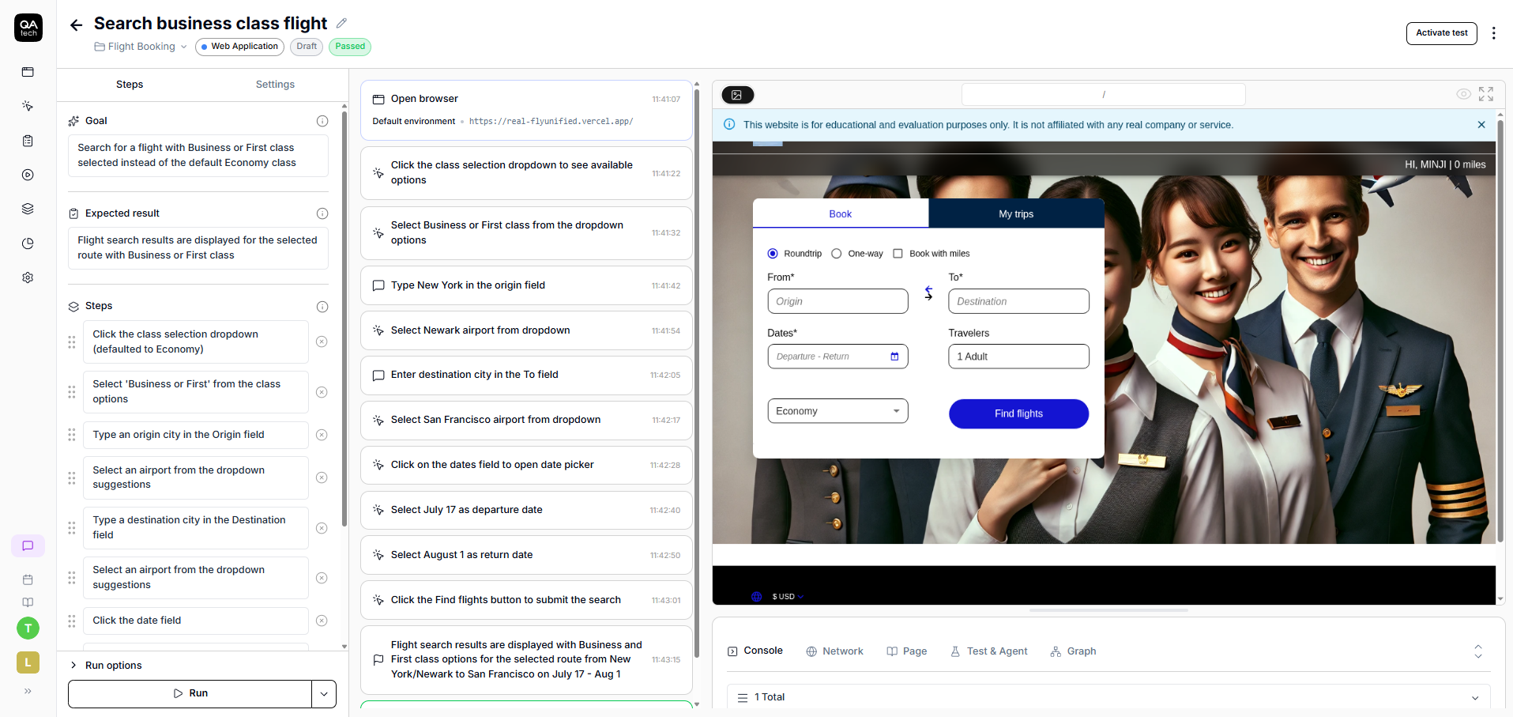
Task: Click the Goal info icon
Action: (x=322, y=121)
